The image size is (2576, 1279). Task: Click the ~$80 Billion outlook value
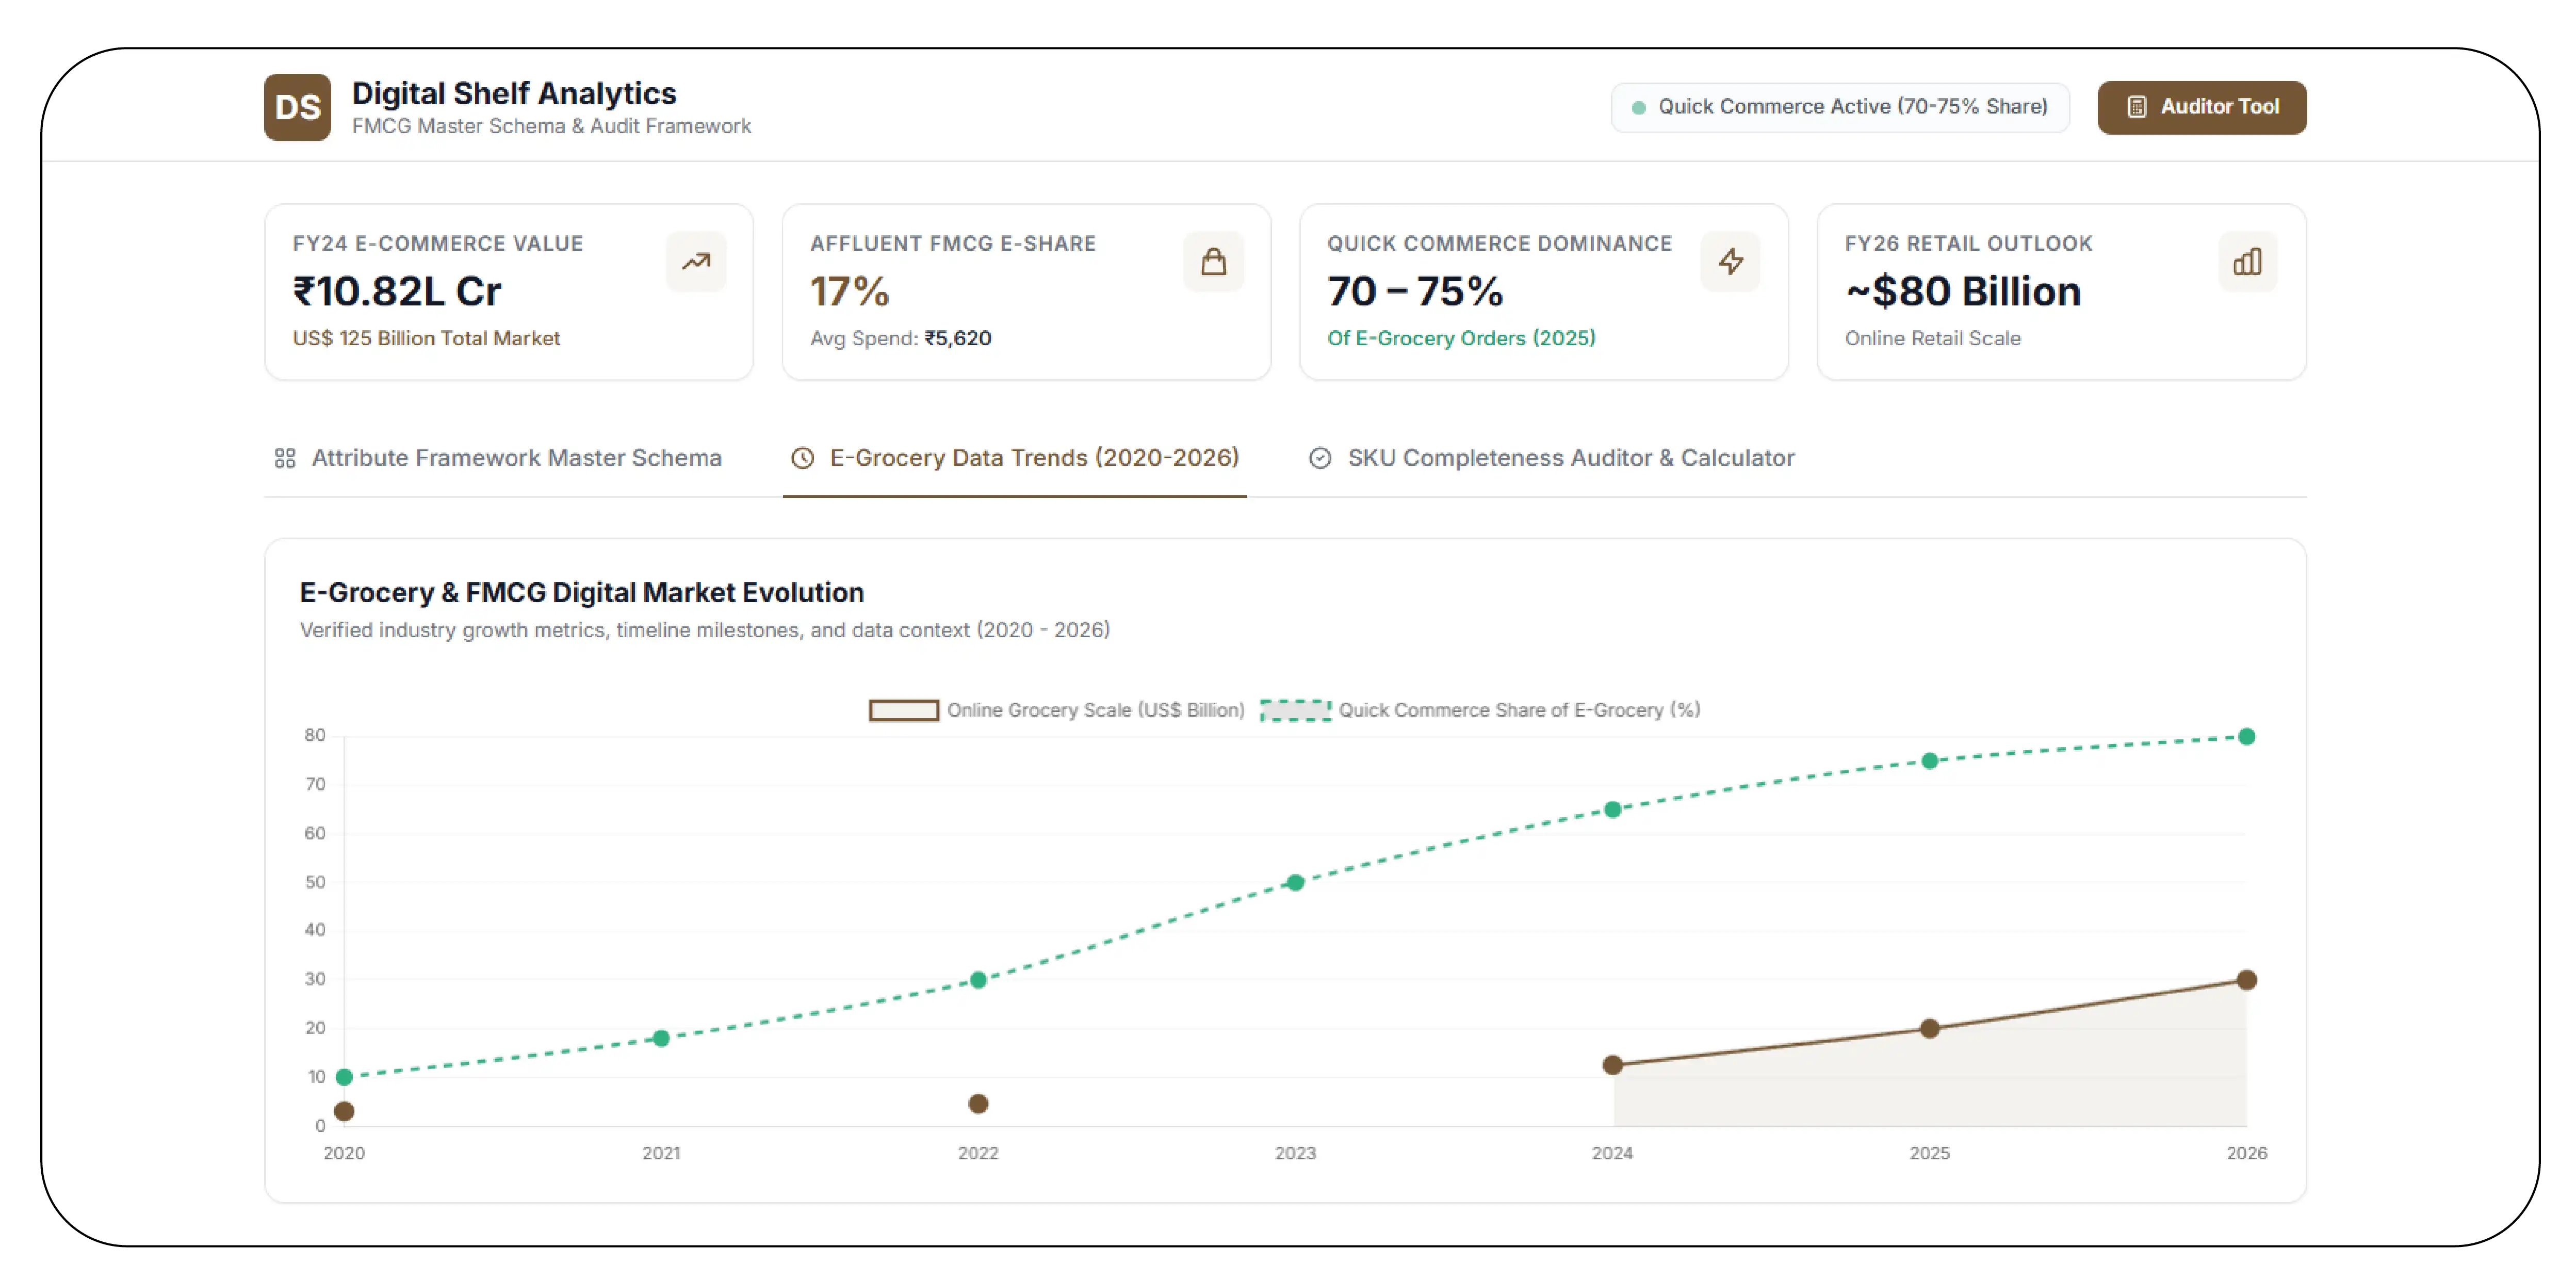point(1963,292)
